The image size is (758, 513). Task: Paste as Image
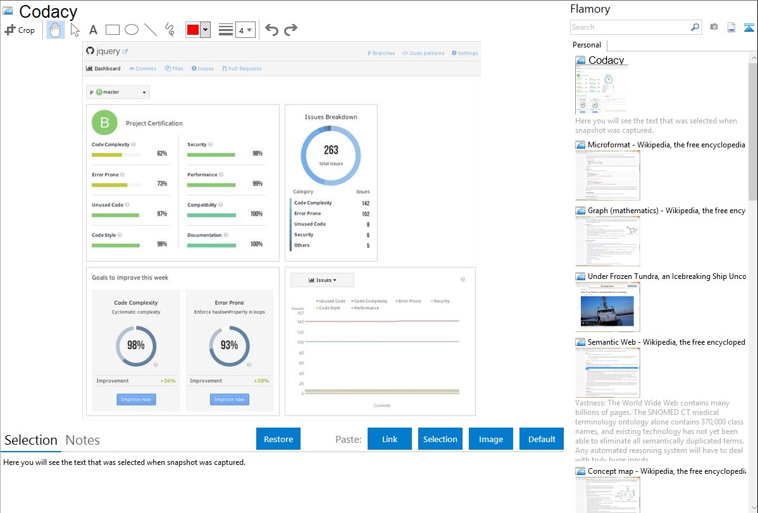(490, 439)
